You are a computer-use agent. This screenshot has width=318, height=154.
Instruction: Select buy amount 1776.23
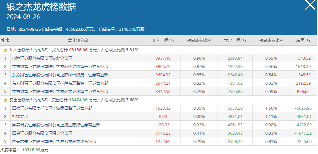click(163, 133)
